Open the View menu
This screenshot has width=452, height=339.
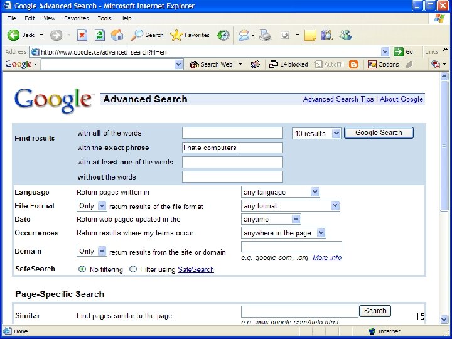(49, 18)
